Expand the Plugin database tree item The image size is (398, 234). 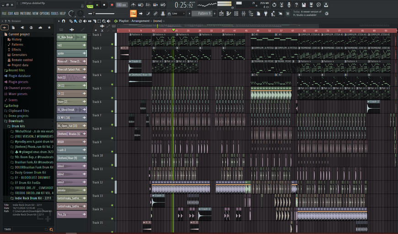point(20,76)
